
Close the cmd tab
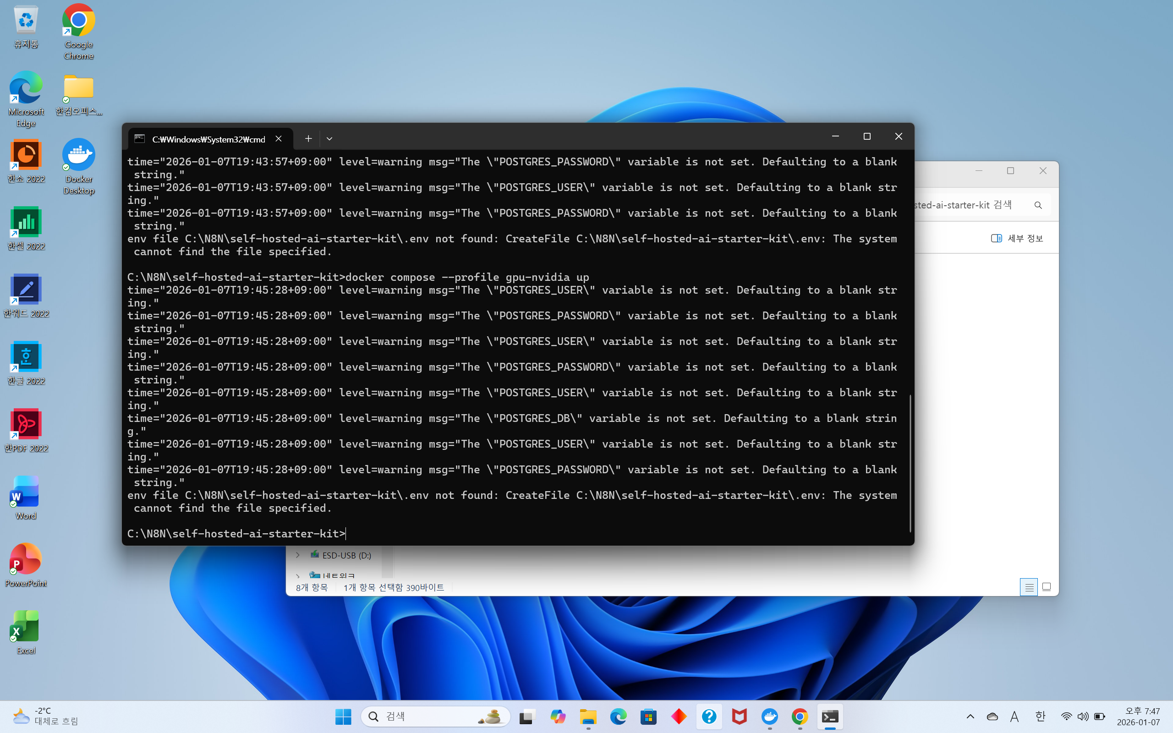tap(279, 139)
